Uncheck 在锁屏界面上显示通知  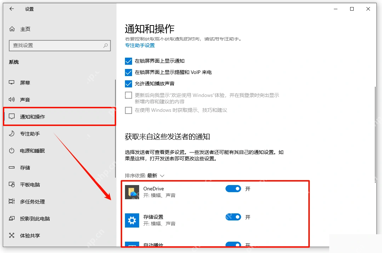coord(129,61)
